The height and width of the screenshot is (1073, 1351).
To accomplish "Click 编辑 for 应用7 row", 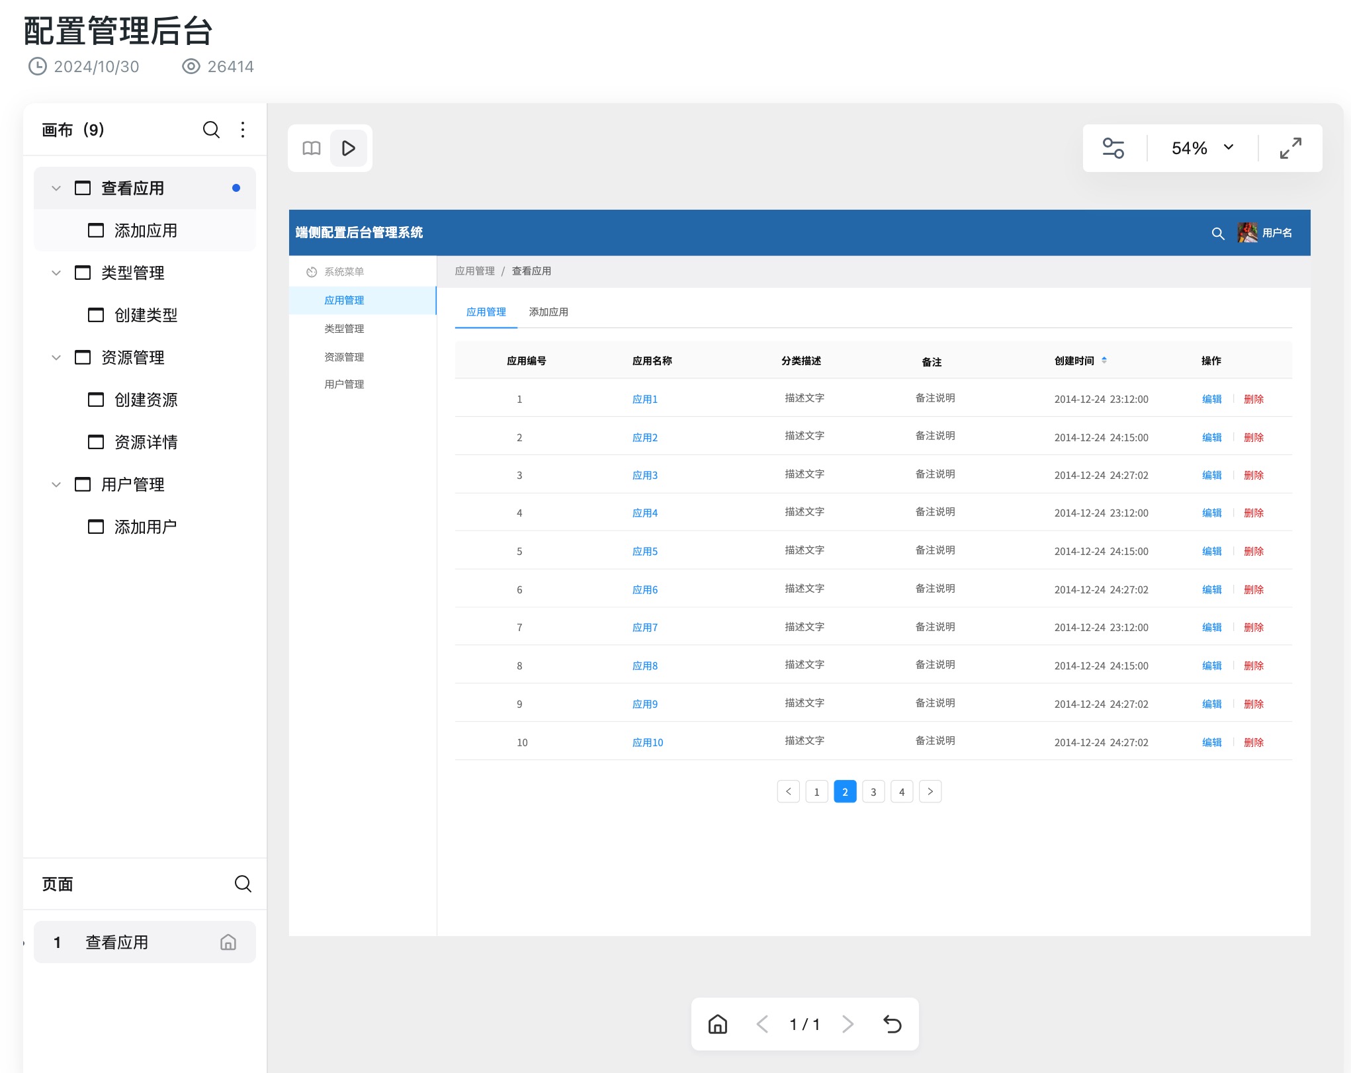I will [1212, 628].
